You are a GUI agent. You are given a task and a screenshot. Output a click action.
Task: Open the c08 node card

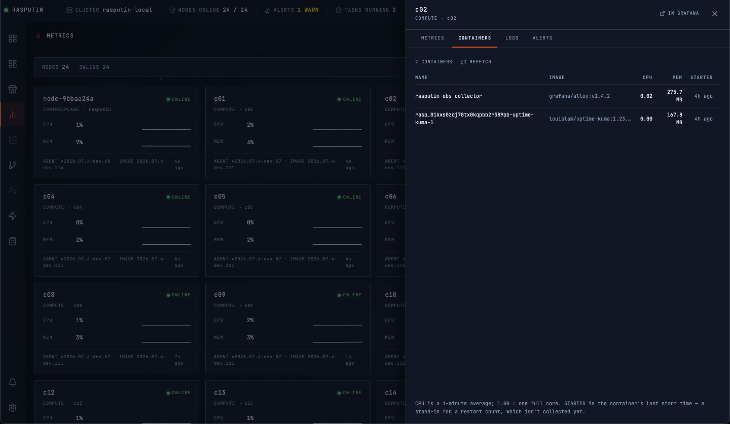[x=117, y=328]
